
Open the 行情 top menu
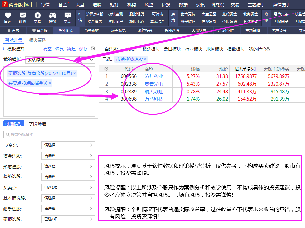click(45, 5)
